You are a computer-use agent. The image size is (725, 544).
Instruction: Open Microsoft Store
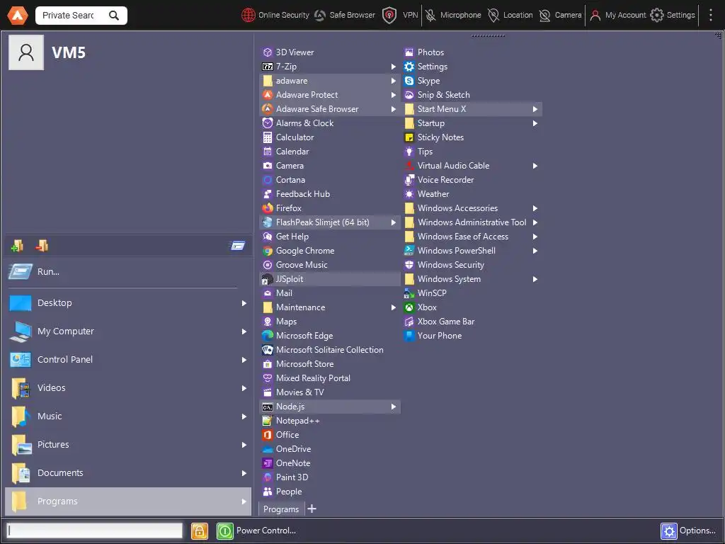(331, 364)
